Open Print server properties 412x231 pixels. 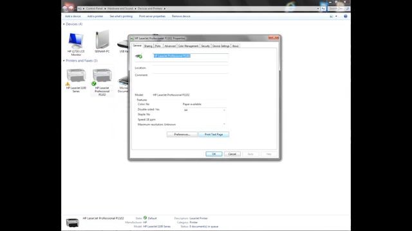(x=152, y=16)
